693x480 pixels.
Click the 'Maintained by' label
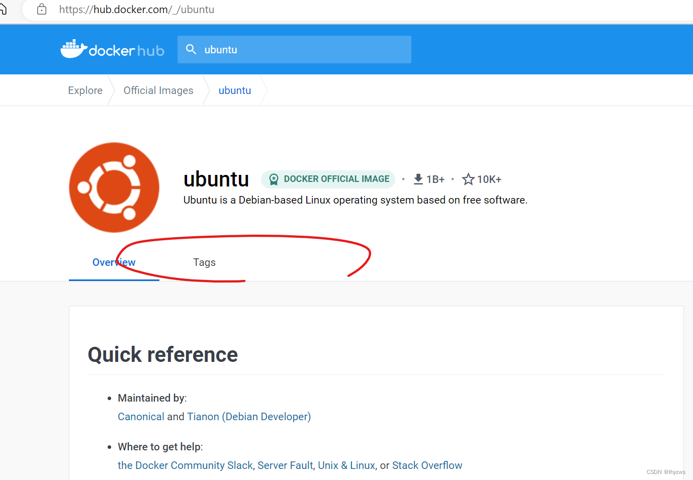pyautogui.click(x=152, y=398)
